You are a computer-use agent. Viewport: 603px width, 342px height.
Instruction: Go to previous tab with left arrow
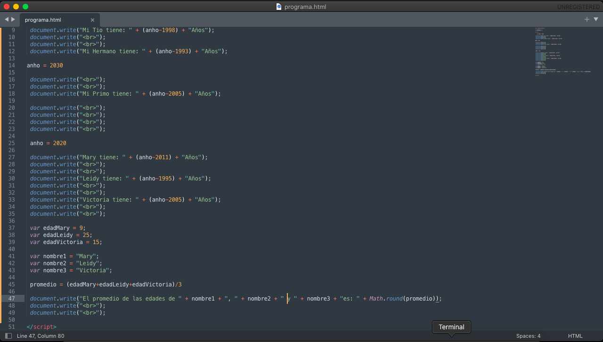[x=7, y=19]
